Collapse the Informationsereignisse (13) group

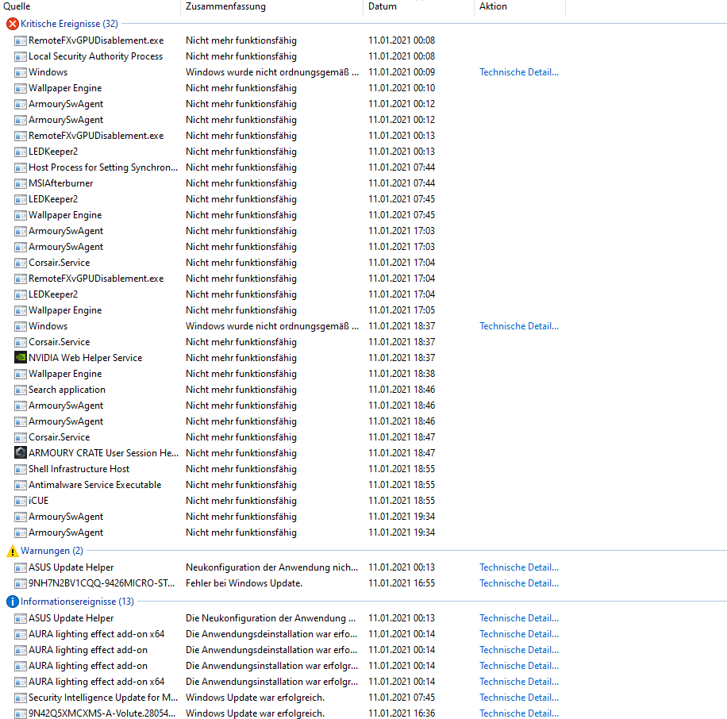(77, 602)
